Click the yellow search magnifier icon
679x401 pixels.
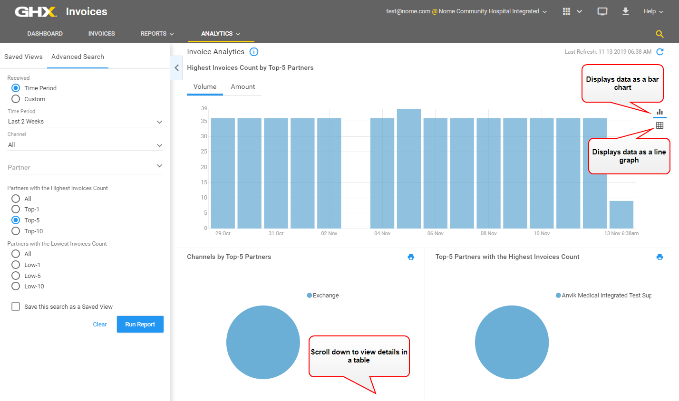[660, 34]
